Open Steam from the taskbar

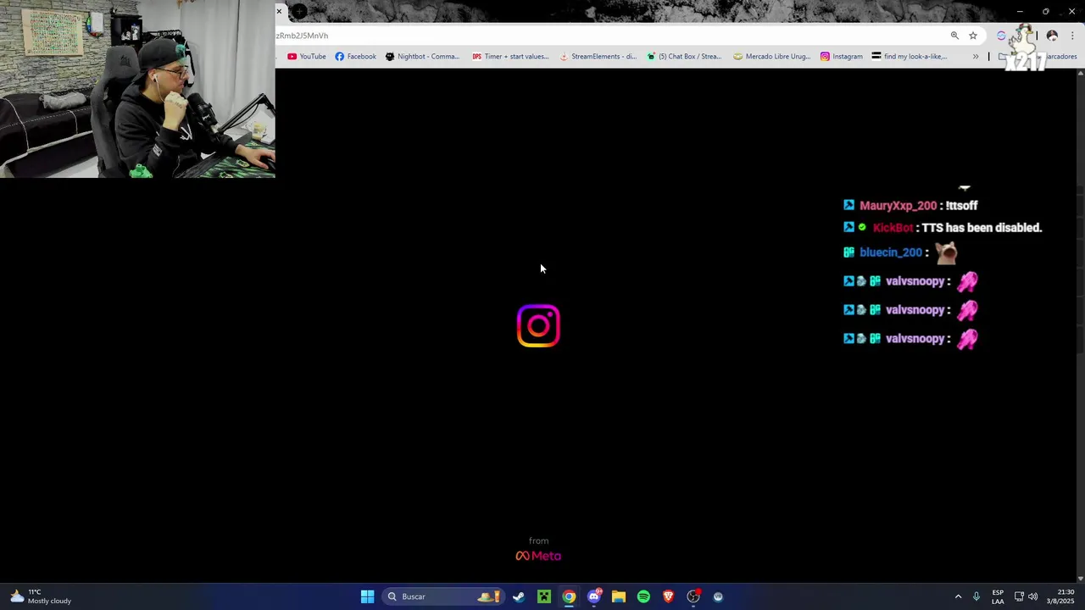pos(519,596)
